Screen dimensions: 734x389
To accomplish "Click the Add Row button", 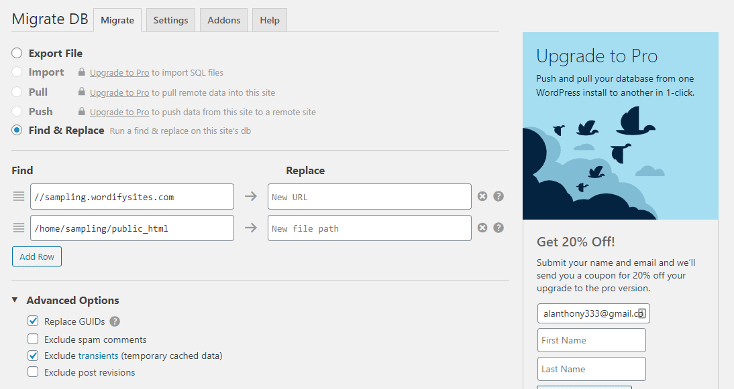I will point(36,256).
